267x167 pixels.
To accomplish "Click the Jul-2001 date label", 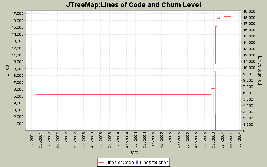I will [x=32, y=140].
